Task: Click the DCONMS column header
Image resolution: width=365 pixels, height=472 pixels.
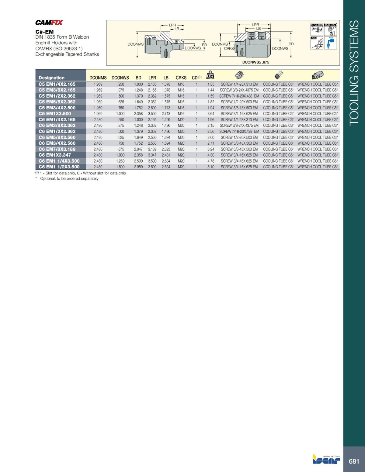Action: pyautogui.click(x=98, y=78)
